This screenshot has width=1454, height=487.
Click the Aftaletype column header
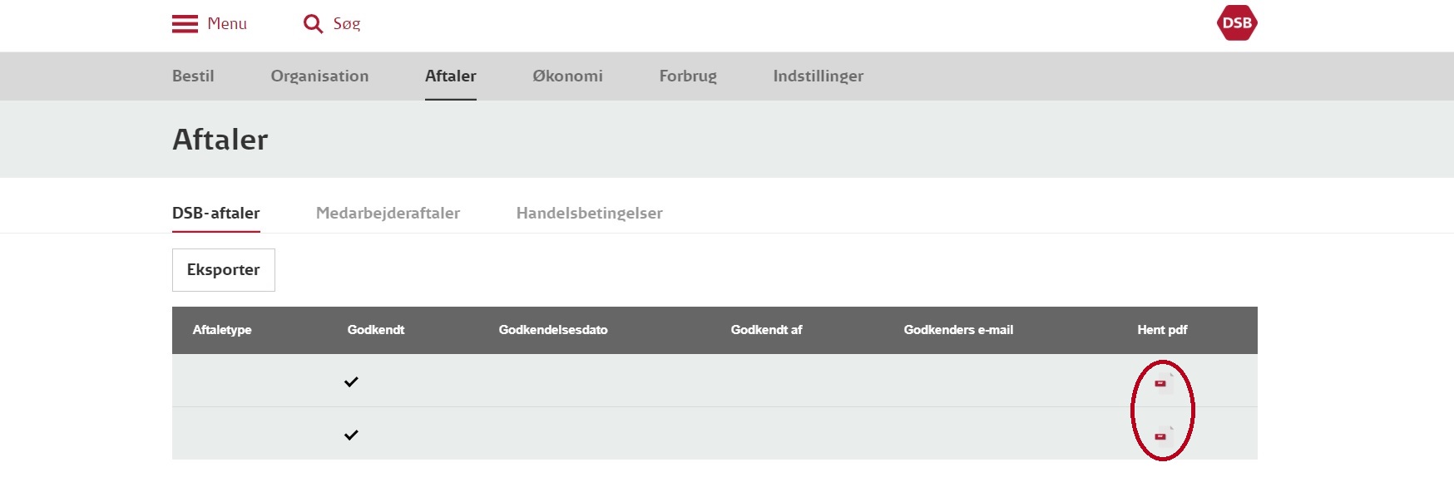tap(222, 330)
